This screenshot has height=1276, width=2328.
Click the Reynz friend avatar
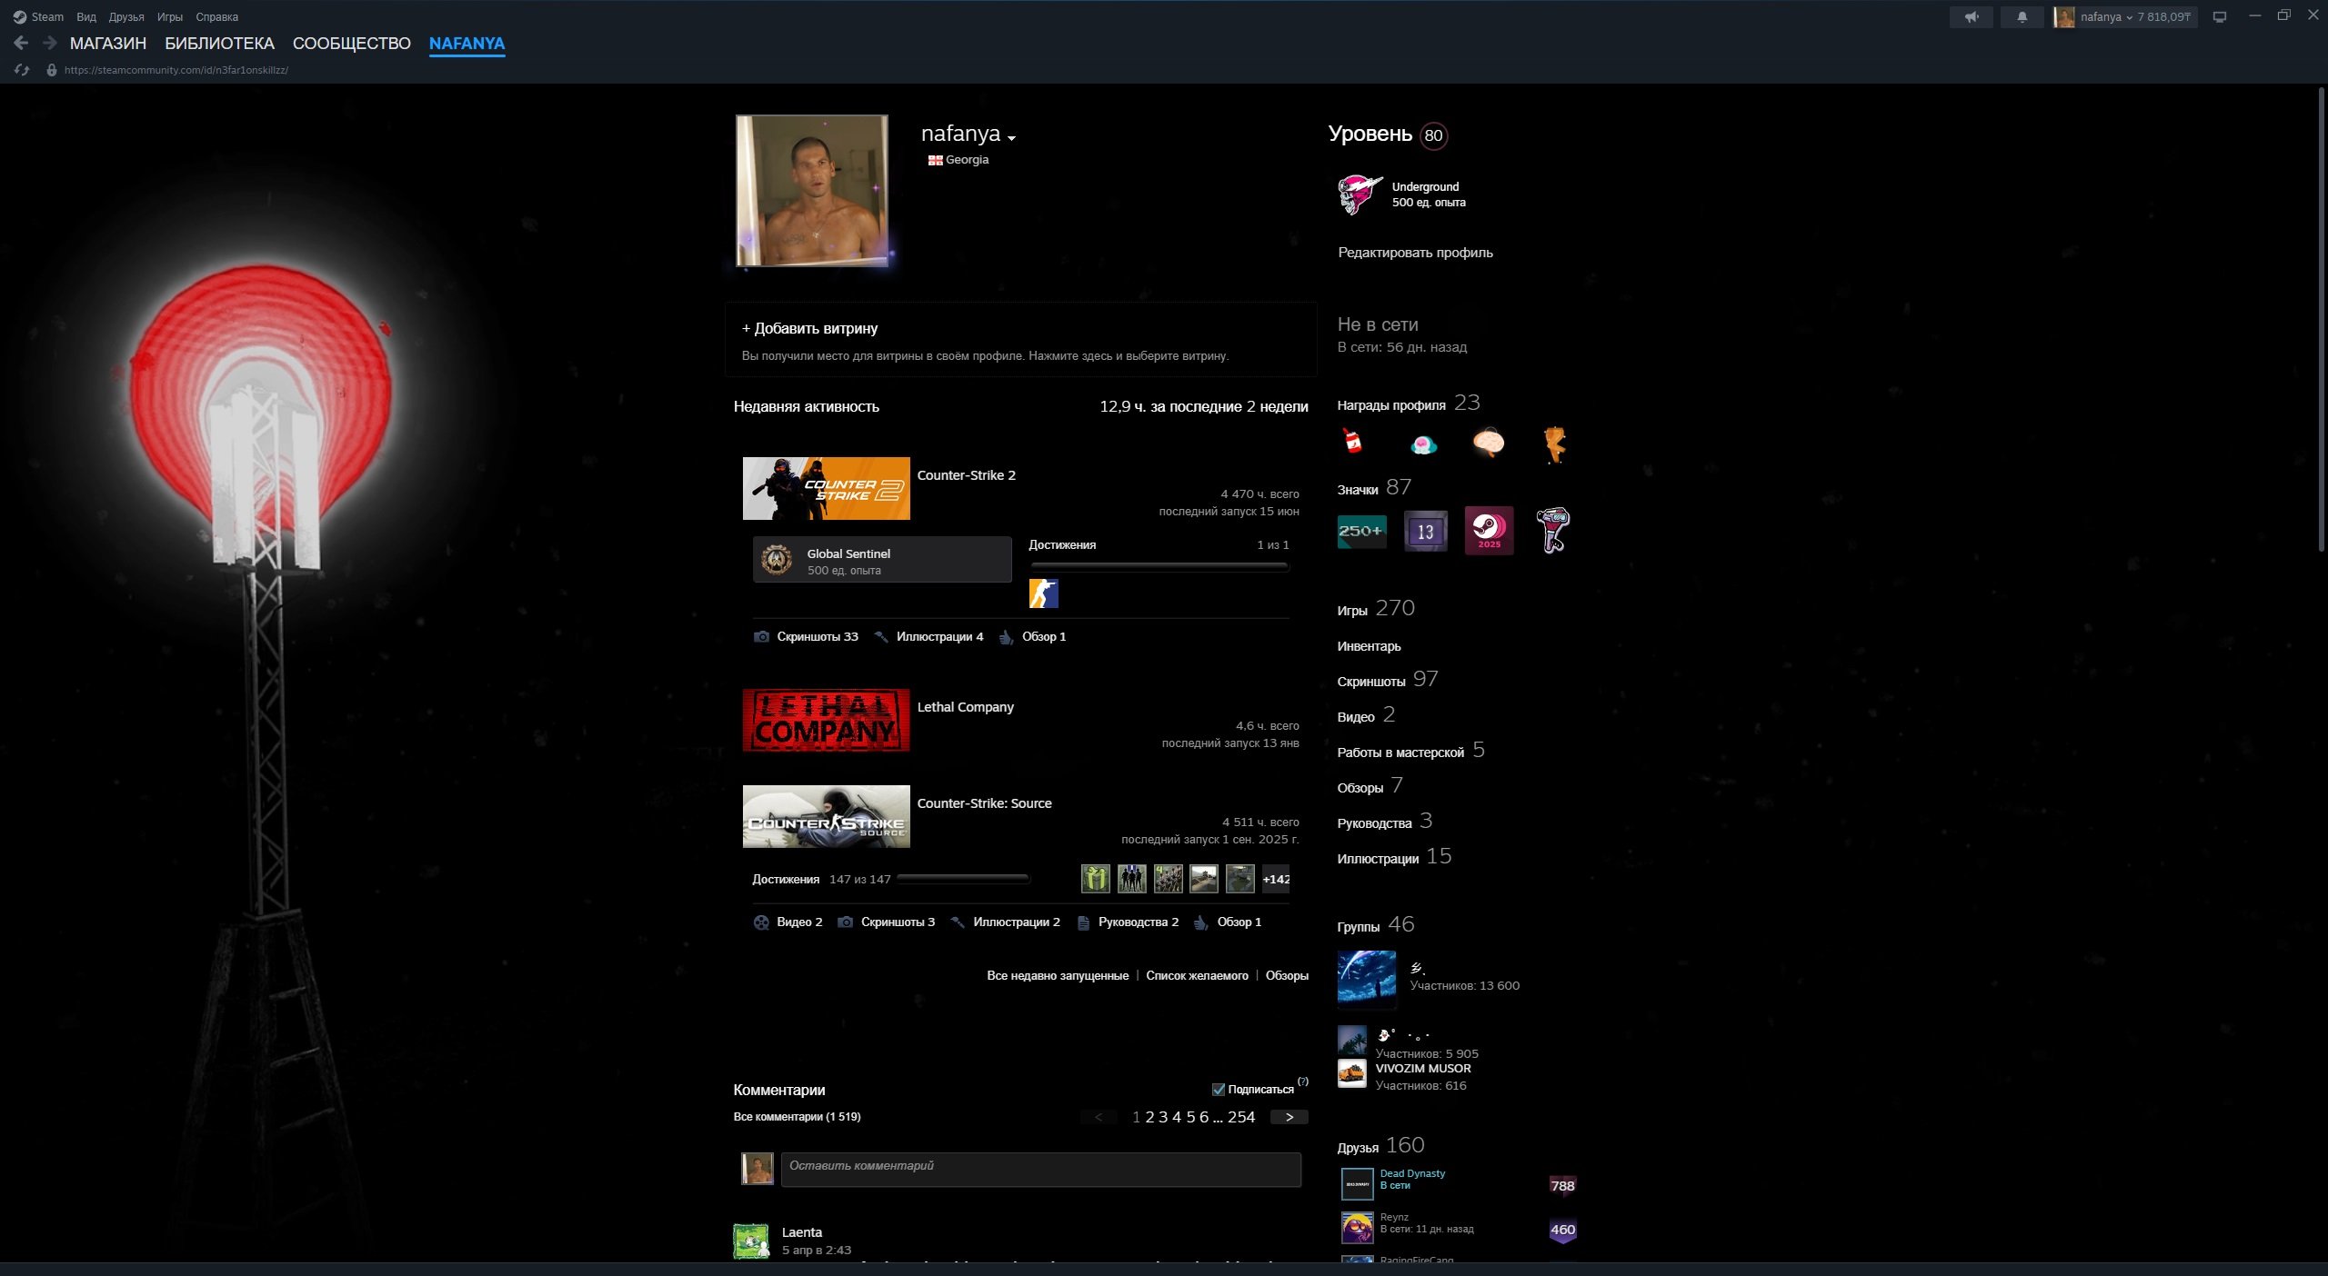(x=1357, y=1228)
